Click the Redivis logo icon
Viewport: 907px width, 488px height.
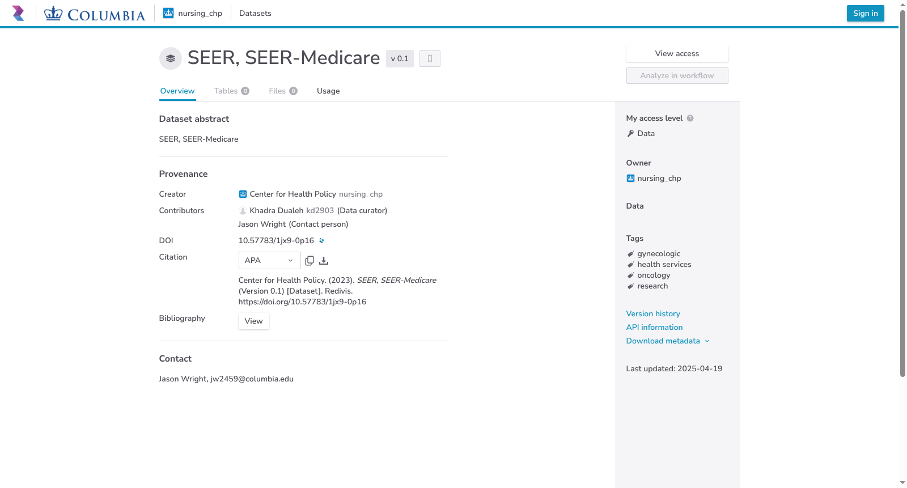(18, 13)
